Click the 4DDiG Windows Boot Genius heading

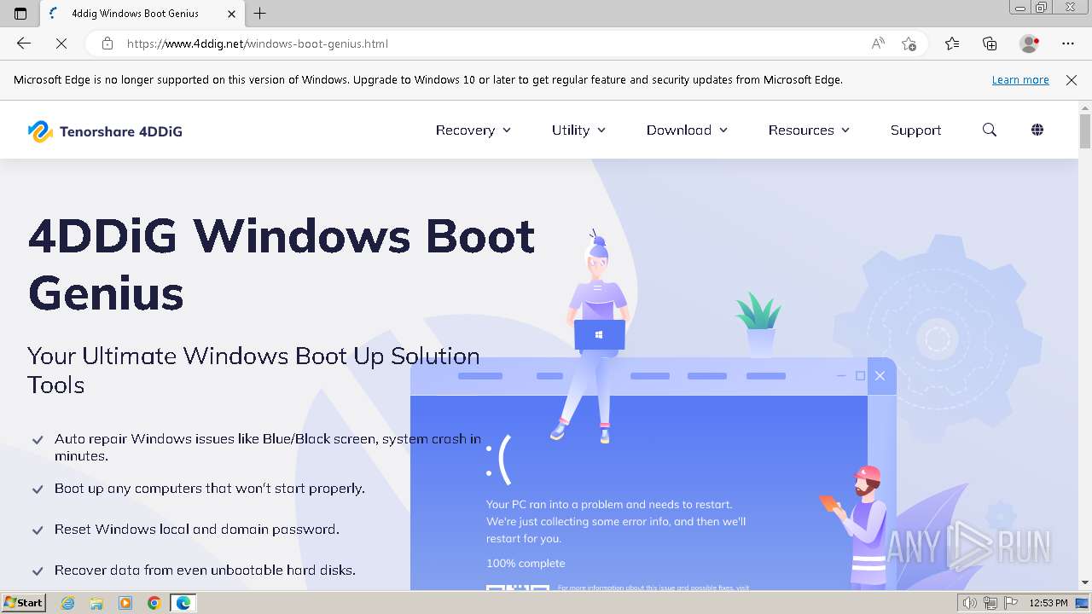[282, 264]
